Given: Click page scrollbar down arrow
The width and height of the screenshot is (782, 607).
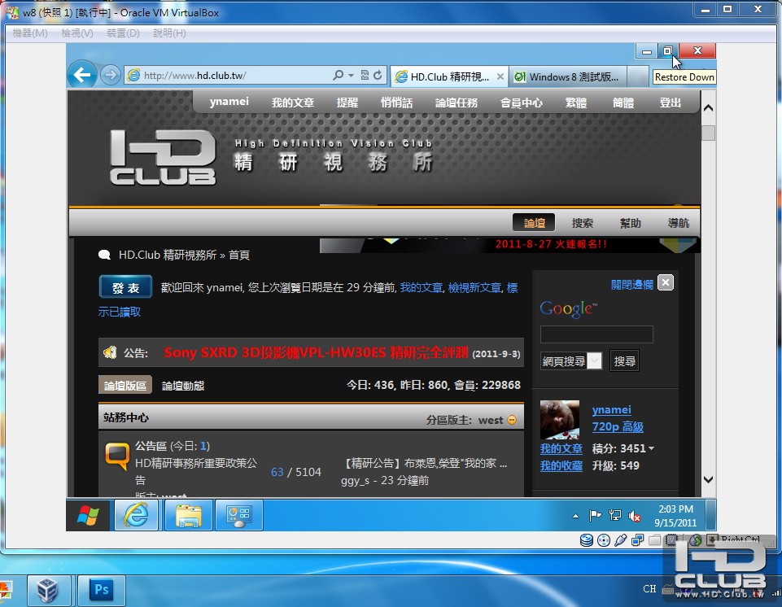Looking at the screenshot, I should (x=708, y=479).
